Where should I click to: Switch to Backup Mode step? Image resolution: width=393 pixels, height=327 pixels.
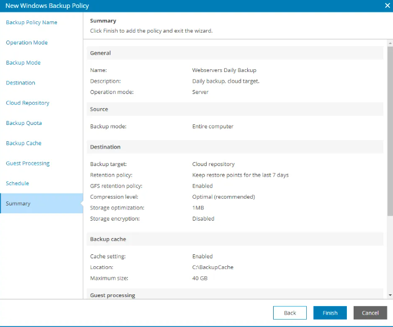tap(23, 63)
